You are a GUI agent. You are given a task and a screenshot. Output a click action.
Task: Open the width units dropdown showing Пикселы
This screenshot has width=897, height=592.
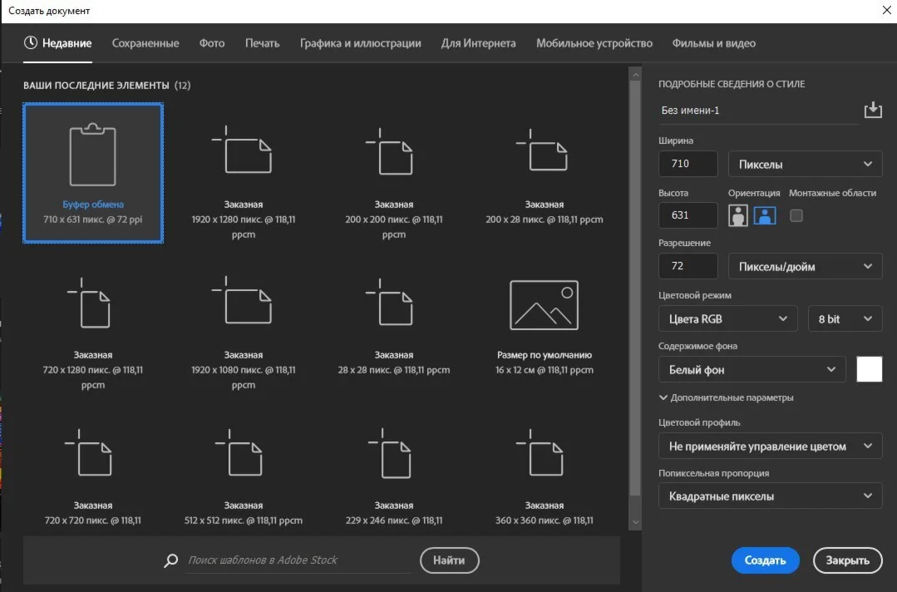(805, 165)
